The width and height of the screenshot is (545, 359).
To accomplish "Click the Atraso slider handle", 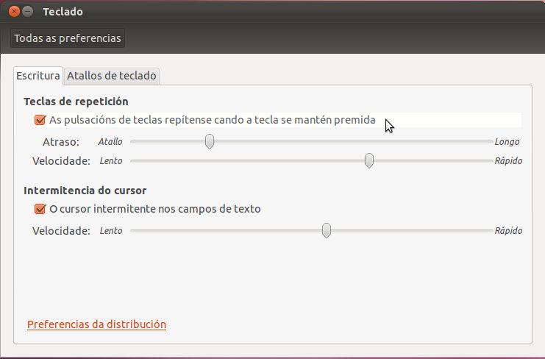I will pyautogui.click(x=209, y=142).
